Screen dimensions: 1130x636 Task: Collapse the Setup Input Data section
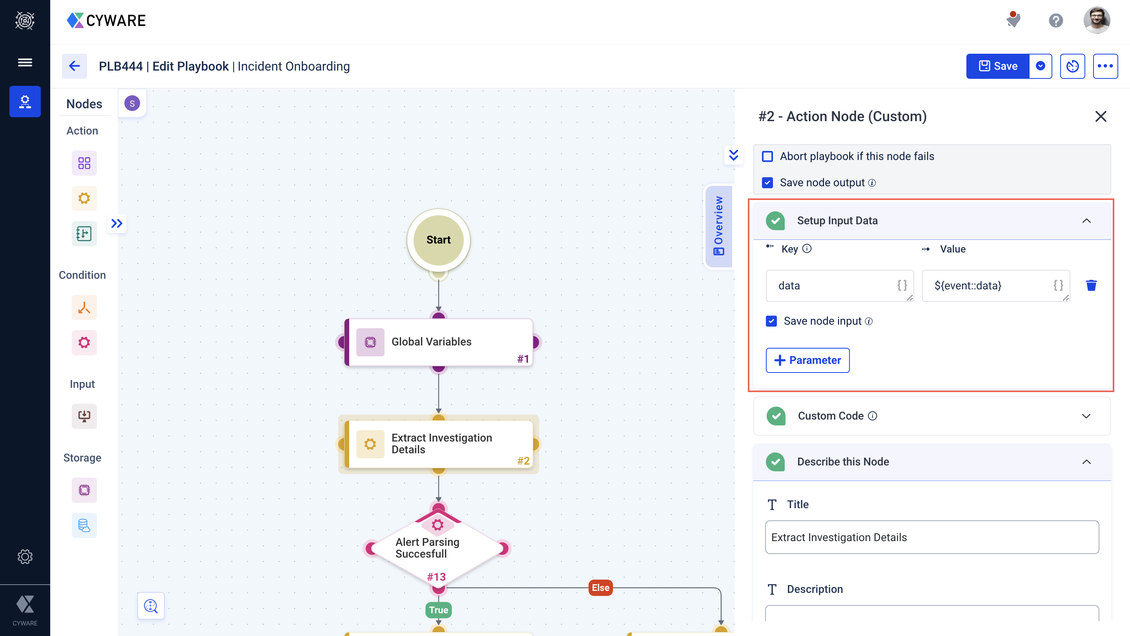coord(1087,220)
